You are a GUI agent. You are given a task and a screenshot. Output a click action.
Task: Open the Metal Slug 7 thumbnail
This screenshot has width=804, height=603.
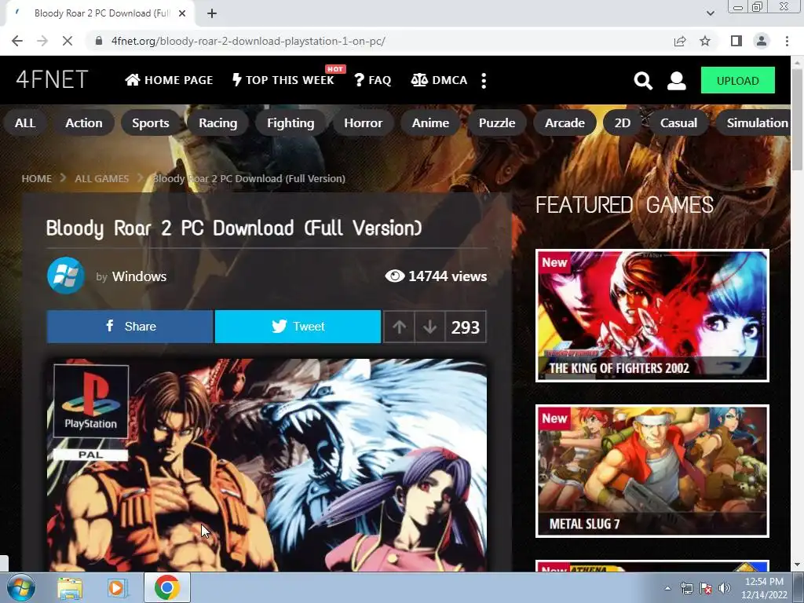(x=652, y=471)
